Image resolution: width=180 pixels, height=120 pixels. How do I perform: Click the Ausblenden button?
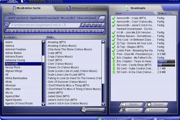156,110
